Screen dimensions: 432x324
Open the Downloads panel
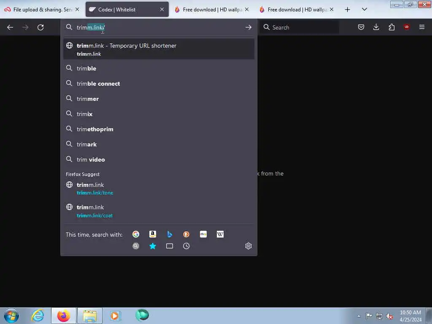click(376, 27)
